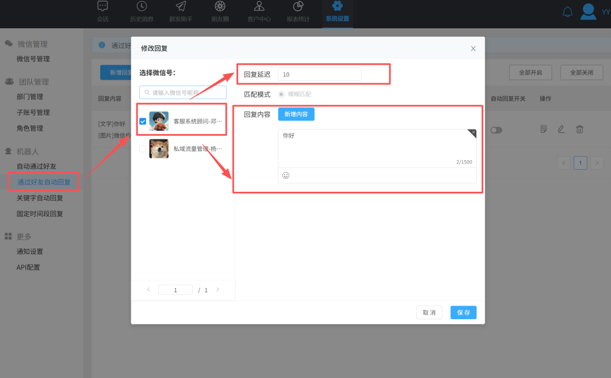Click the 新增回复 button behind dialog

point(116,72)
